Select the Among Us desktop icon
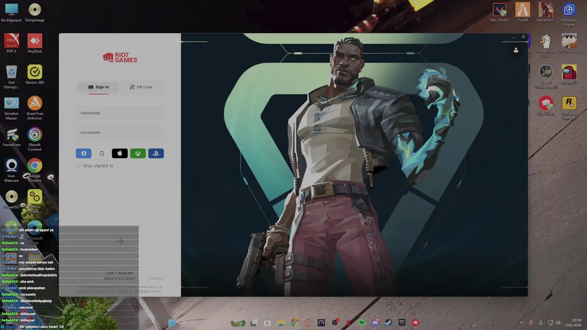This screenshot has height=330, width=587. (569, 75)
